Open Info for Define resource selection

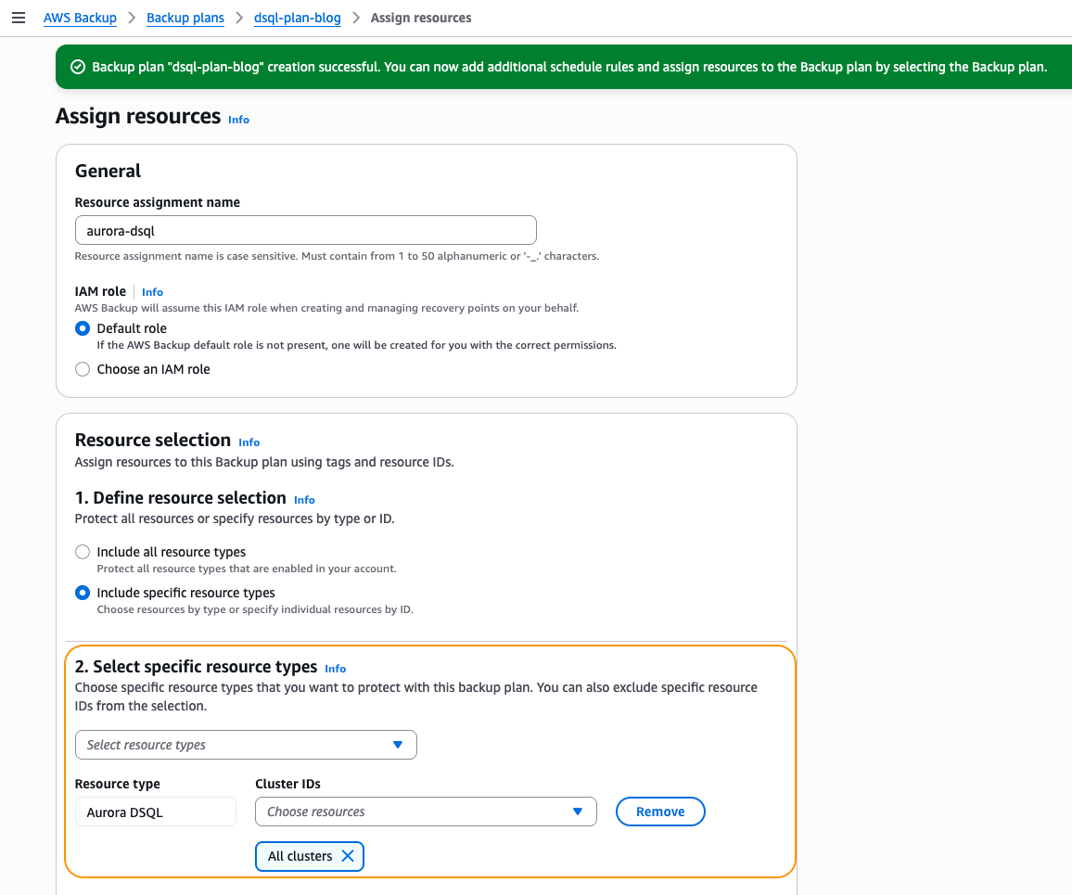pyautogui.click(x=304, y=499)
